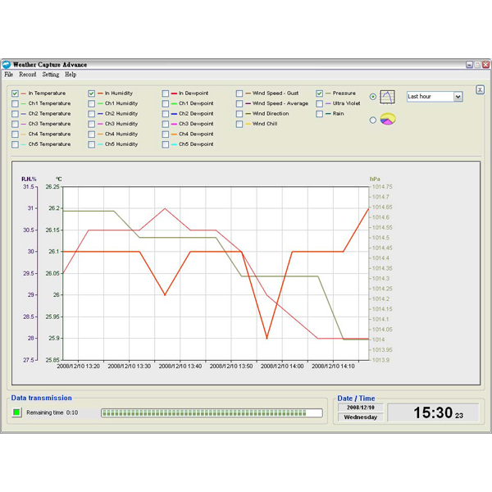Enable Ch2 Dewpoint checkbox
This screenshot has height=492, width=492.
click(x=166, y=114)
